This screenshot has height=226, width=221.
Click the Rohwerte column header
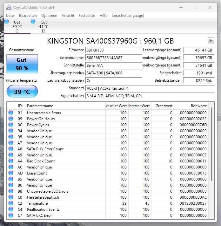point(191,106)
